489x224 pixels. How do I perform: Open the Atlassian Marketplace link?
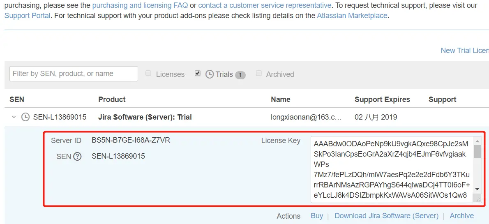coord(352,16)
